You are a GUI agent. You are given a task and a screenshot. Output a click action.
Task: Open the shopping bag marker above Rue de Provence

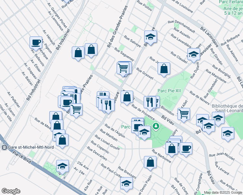pyautogui.click(x=127, y=97)
